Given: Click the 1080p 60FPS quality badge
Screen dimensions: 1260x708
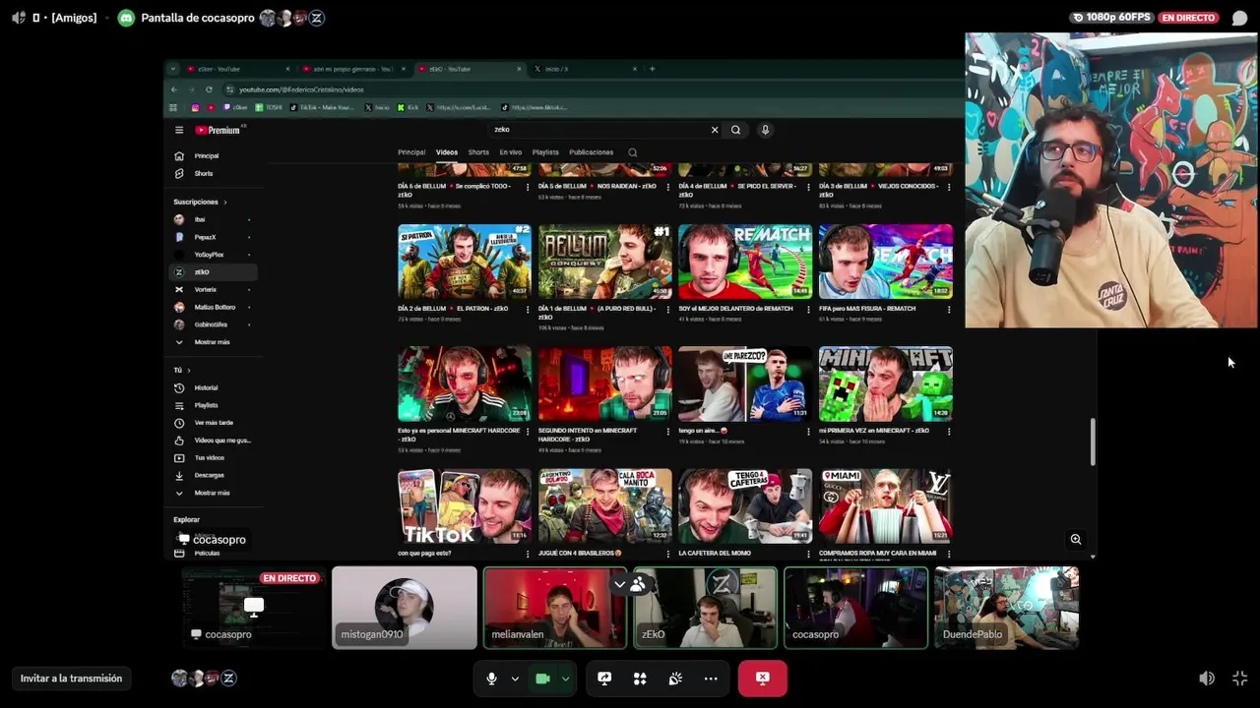Looking at the screenshot, I should point(1111,18).
